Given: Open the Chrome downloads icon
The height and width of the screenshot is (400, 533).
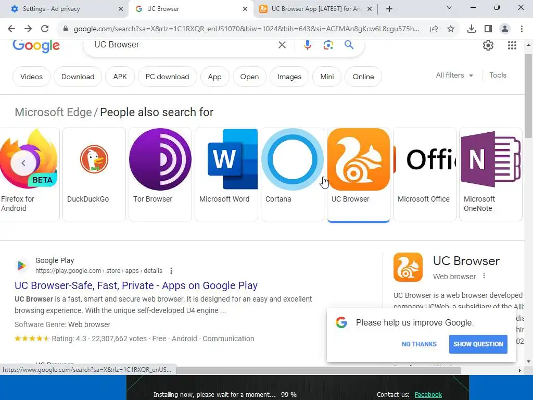Looking at the screenshot, I should click(x=472, y=29).
